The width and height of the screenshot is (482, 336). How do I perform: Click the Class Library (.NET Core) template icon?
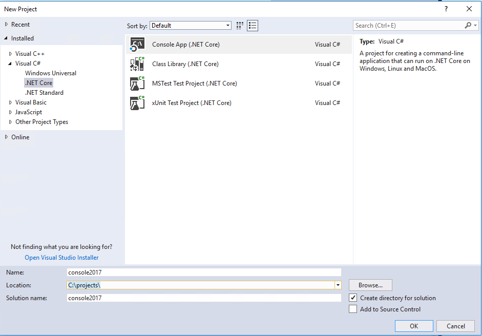[x=136, y=64]
